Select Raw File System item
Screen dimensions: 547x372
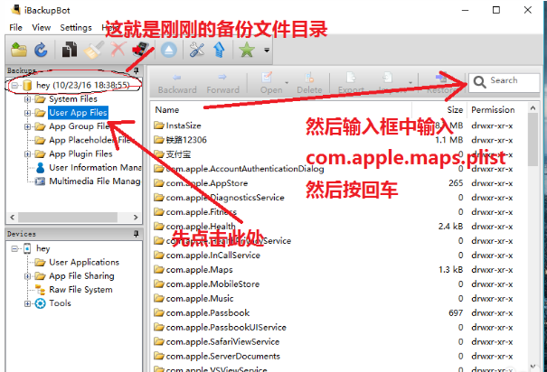[80, 290]
